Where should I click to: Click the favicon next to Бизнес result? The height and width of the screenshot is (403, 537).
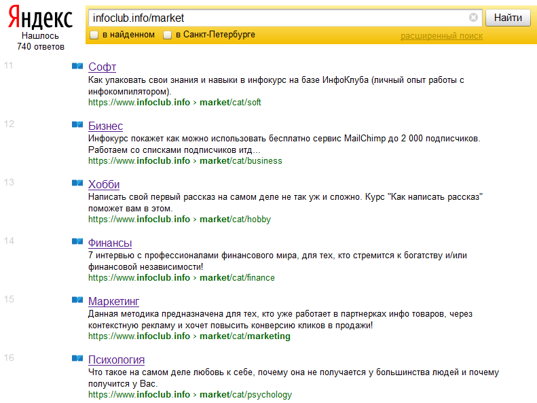pyautogui.click(x=77, y=124)
